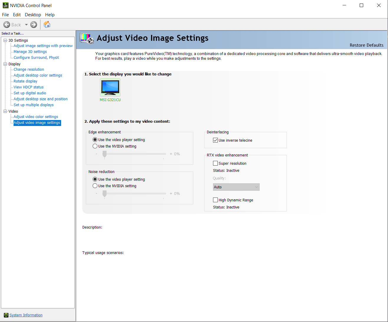388x322 pixels.
Task: Select Edge enhancement video player setting
Action: (x=95, y=140)
